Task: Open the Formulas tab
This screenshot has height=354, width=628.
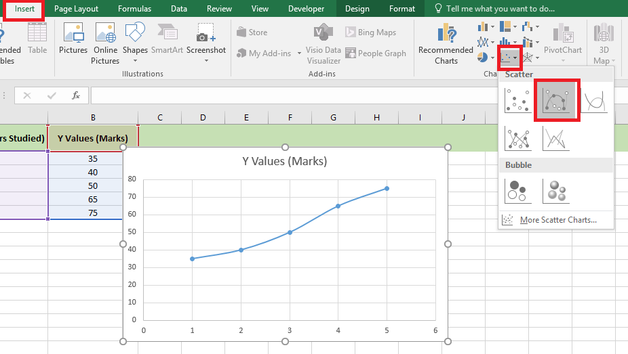Action: tap(134, 8)
